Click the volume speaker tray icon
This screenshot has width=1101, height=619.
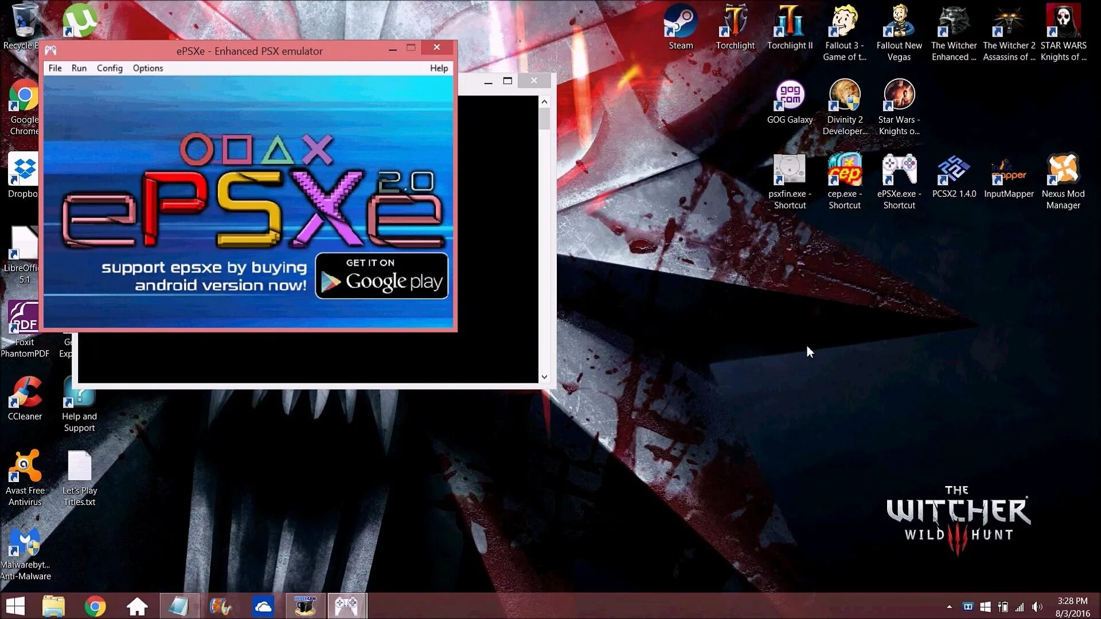(1037, 606)
